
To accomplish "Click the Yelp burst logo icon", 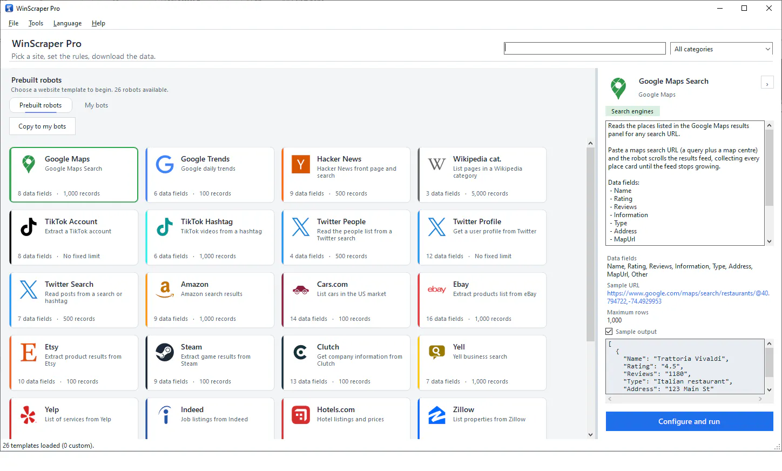I will coord(29,415).
